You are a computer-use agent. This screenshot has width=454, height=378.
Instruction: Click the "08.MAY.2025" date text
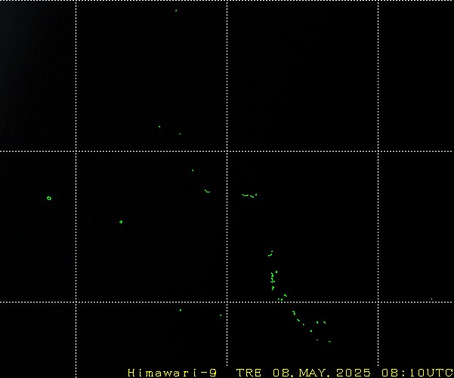point(322,373)
